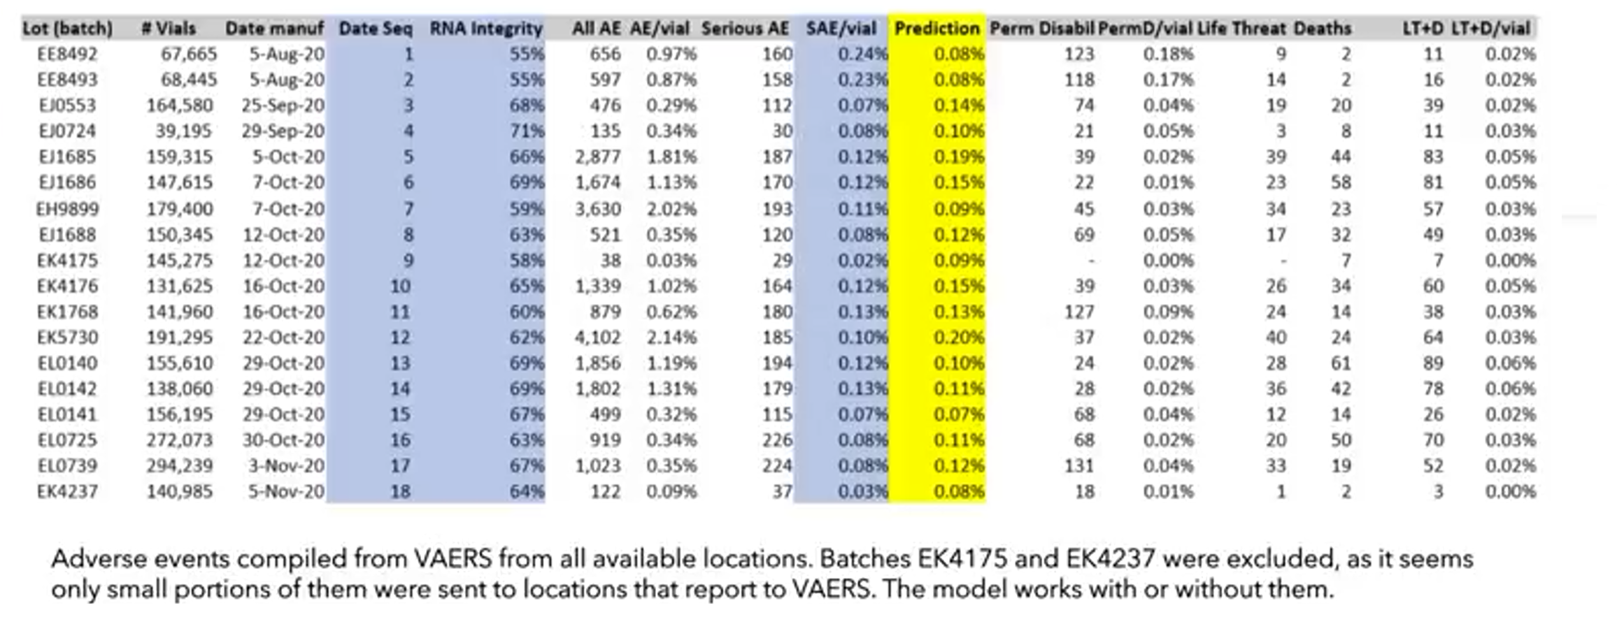Select lot cell EH9899
Screen dimensions: 1617x617
(x=67, y=209)
